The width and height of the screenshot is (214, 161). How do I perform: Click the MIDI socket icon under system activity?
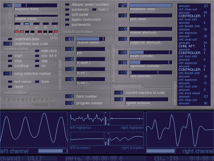[x=17, y=27]
